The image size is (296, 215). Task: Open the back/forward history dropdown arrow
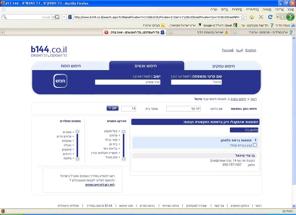point(277,17)
